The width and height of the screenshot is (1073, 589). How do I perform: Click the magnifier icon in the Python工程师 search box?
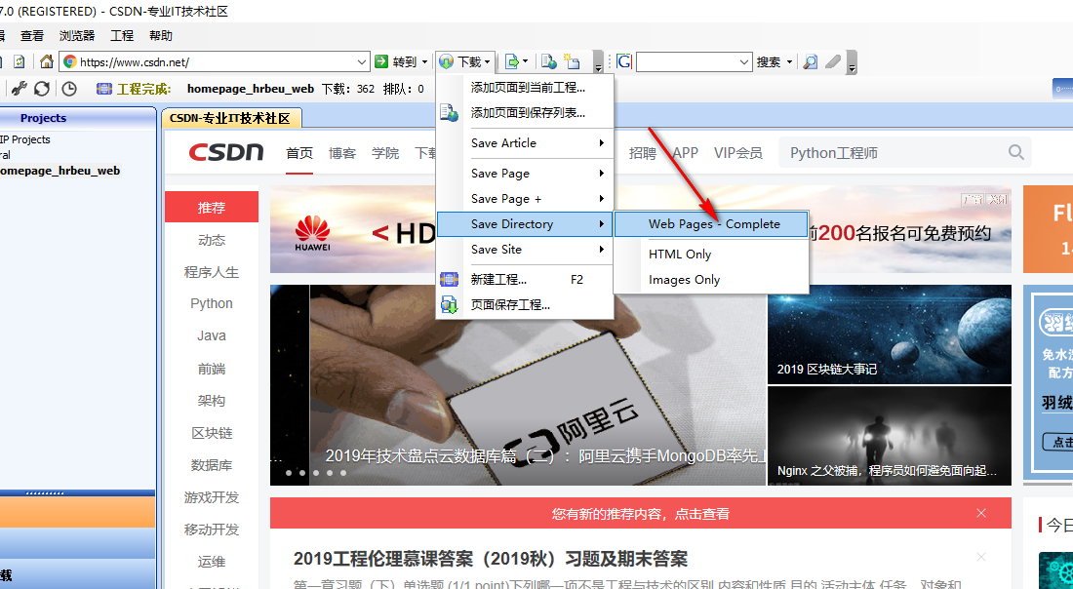point(1015,152)
